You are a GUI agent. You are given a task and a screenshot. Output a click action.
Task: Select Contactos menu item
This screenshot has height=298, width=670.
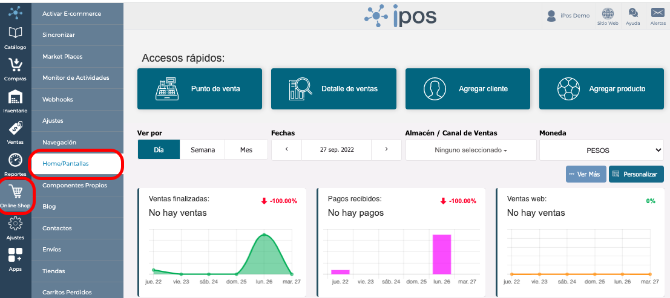click(x=77, y=228)
